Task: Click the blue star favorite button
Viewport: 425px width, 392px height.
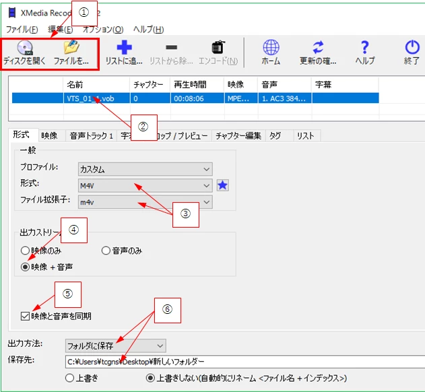Action: pos(222,185)
